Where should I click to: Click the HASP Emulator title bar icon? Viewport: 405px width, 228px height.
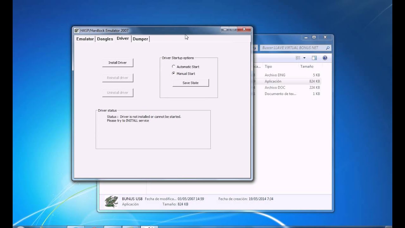click(x=76, y=30)
